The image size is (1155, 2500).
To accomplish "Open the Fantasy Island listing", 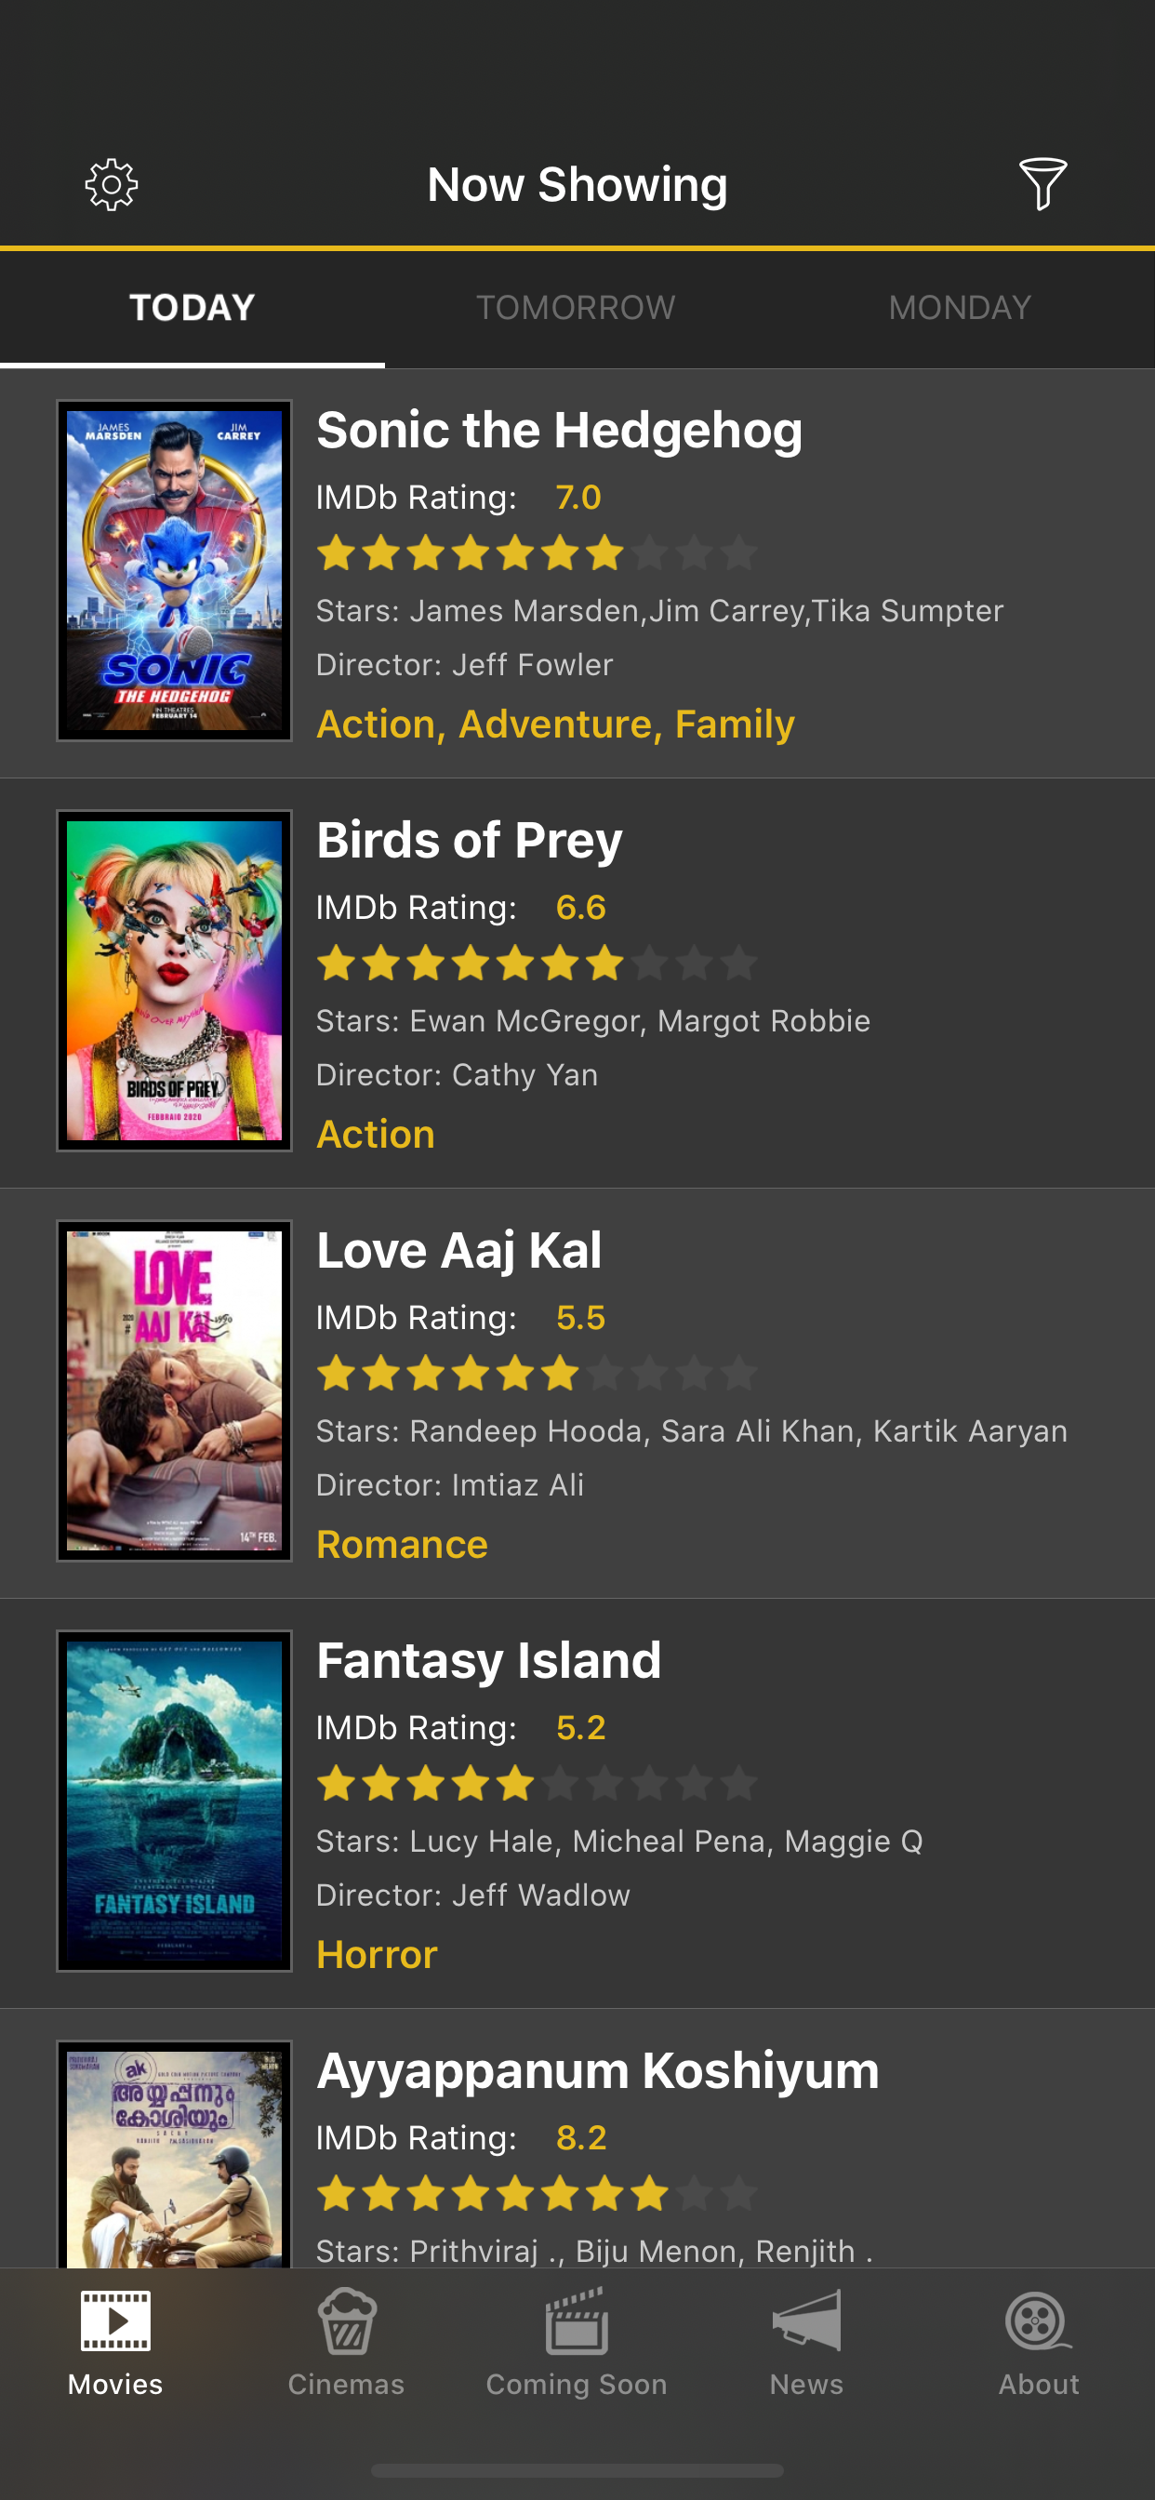I will coord(577,1805).
